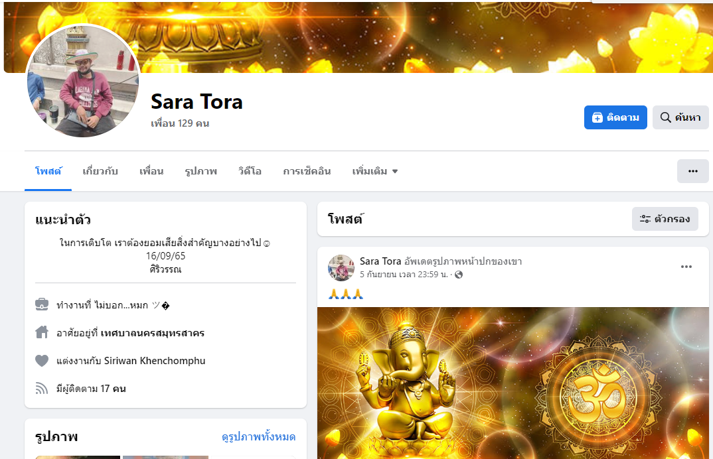This screenshot has height=459, width=713.
Task: Click the เพื่อน 129 คน friends count
Action: coord(180,123)
